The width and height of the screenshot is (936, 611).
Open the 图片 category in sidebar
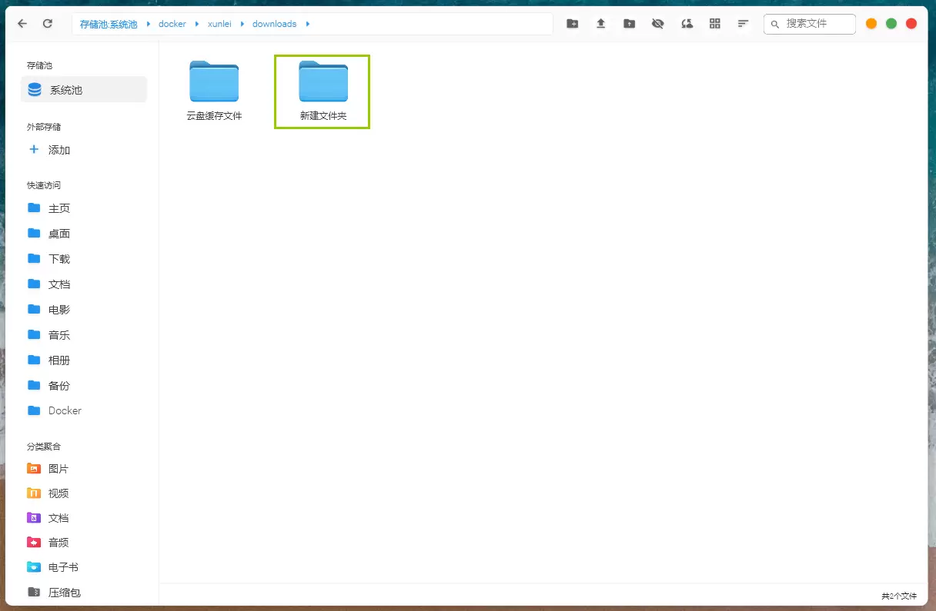[x=58, y=469]
